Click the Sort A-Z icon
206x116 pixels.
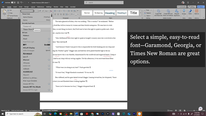click(75, 11)
